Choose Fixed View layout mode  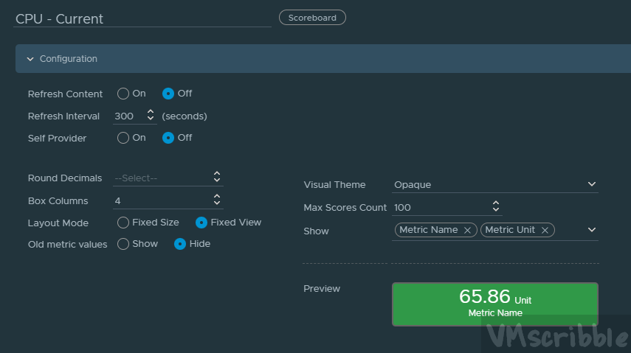tap(201, 223)
